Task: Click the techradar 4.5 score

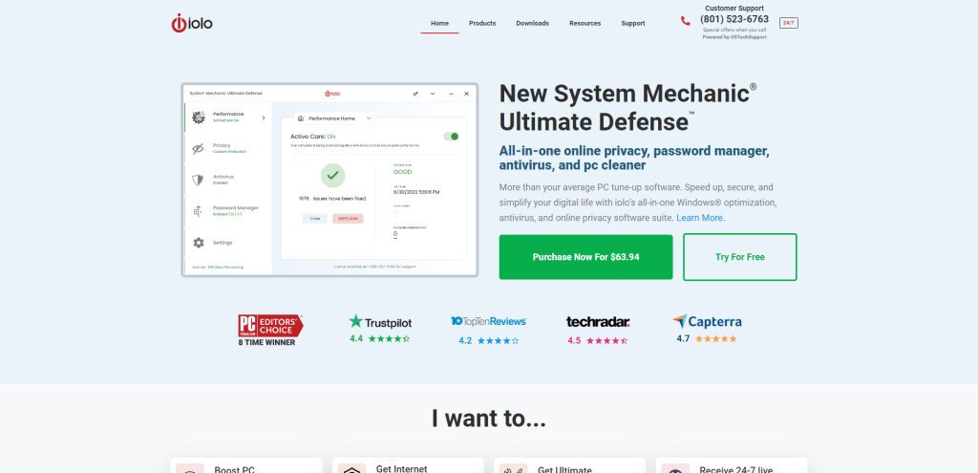Action: click(574, 341)
